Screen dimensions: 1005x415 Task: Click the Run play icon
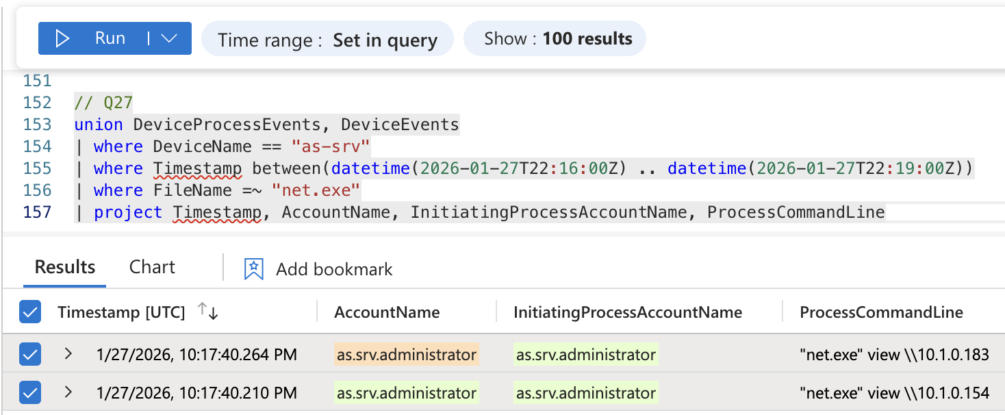(63, 38)
